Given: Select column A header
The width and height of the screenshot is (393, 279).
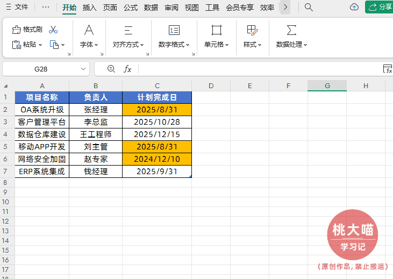Looking at the screenshot, I should 42,85.
